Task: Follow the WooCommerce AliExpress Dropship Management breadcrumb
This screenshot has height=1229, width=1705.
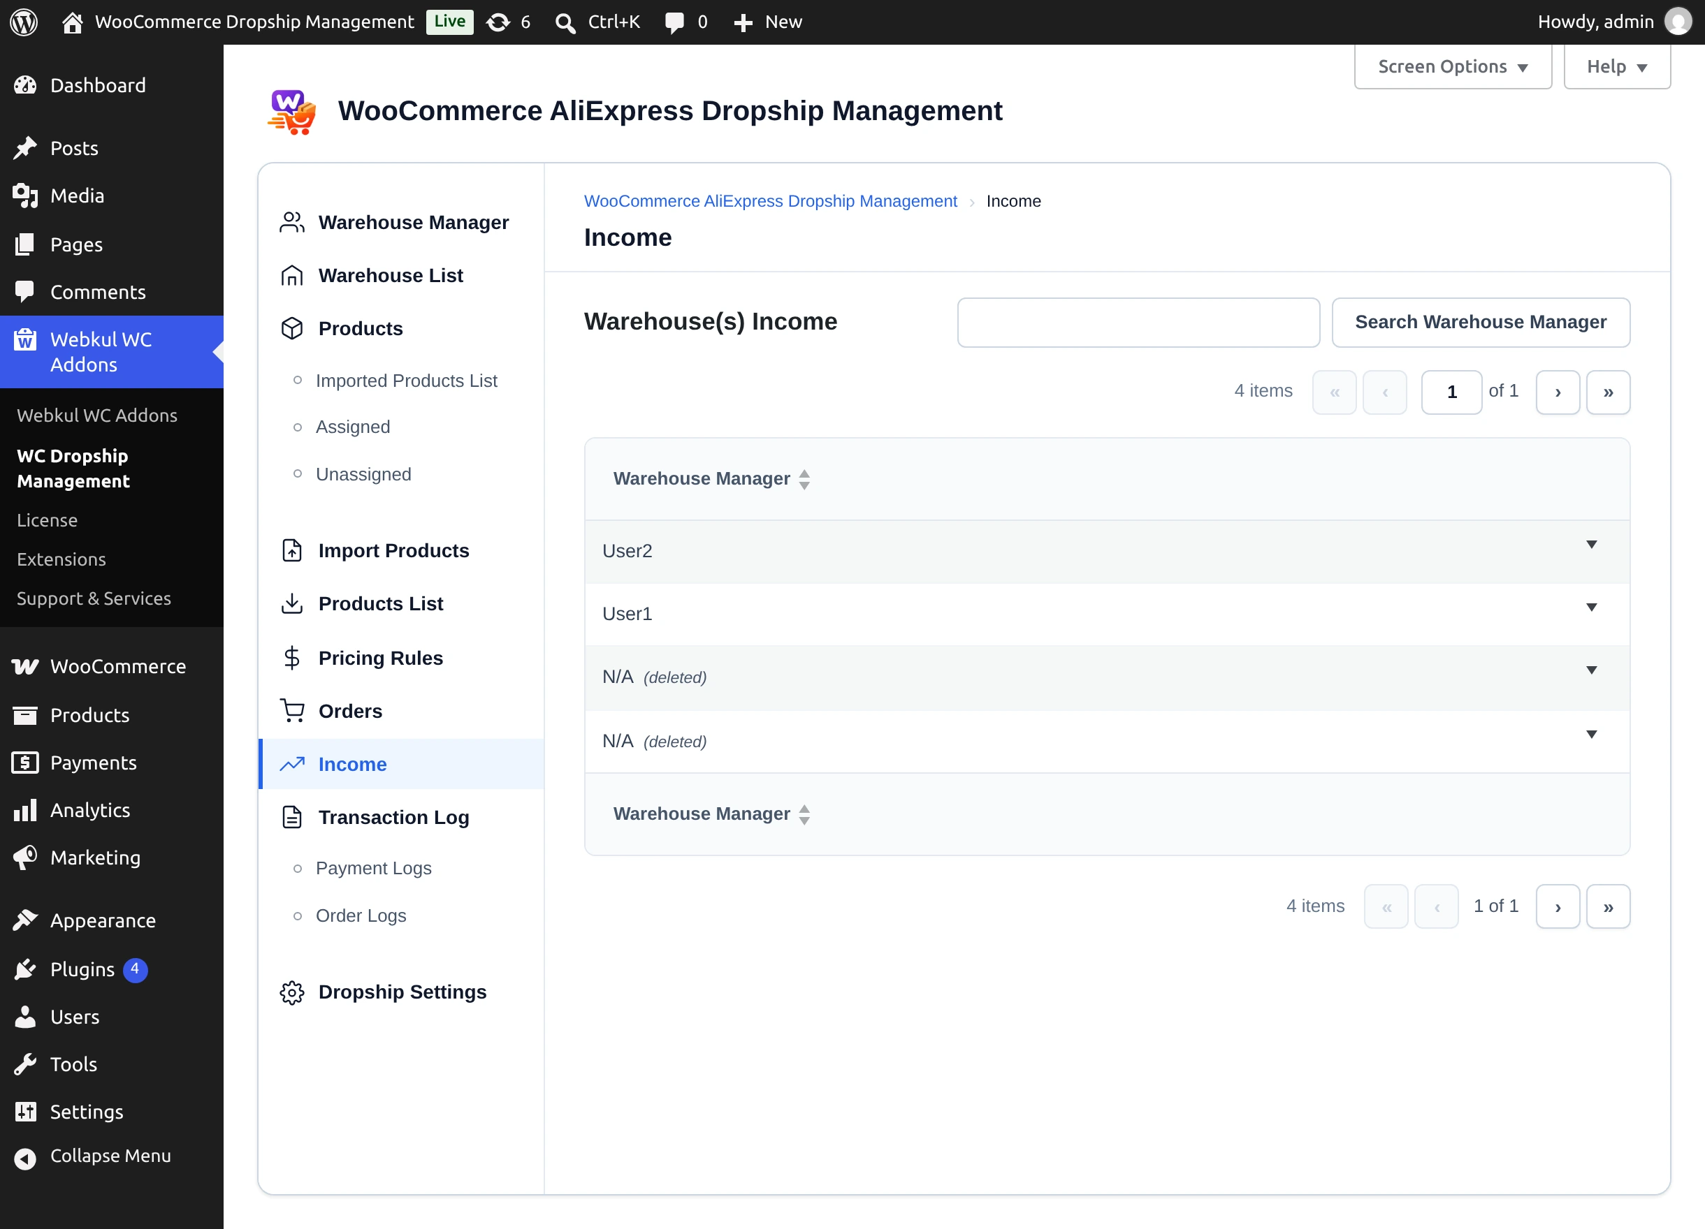Action: coord(770,201)
